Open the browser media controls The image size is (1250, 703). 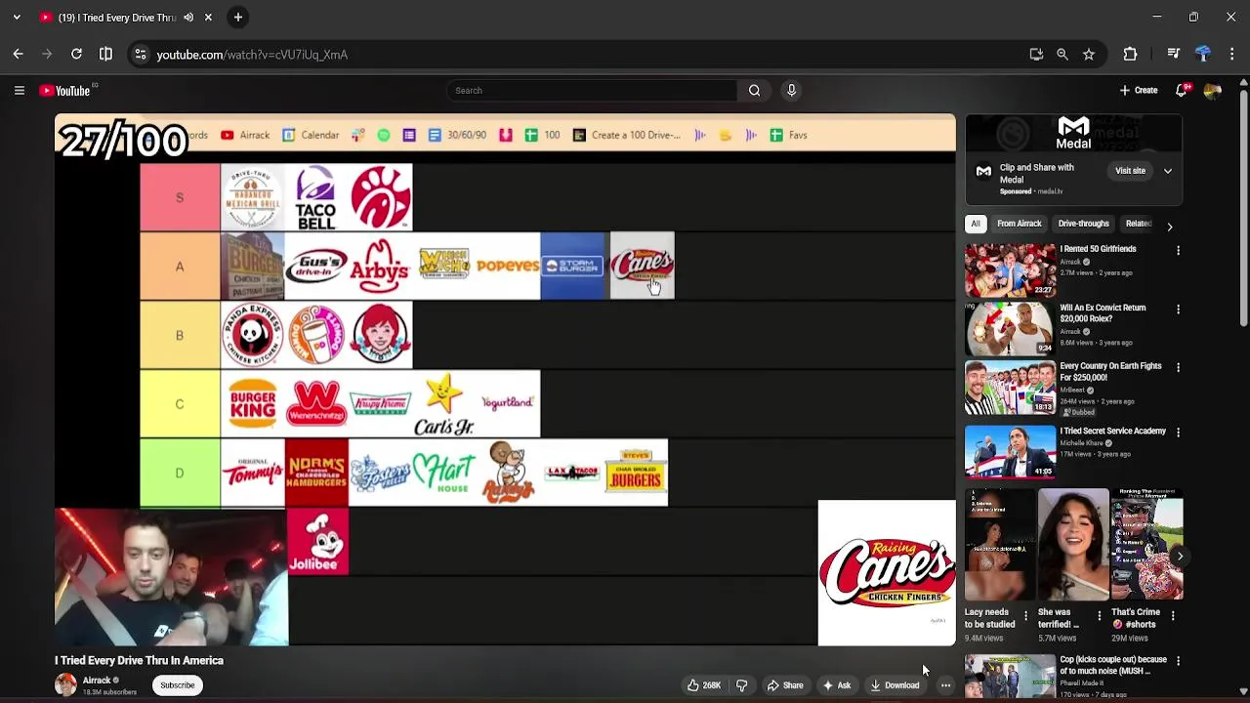pyautogui.click(x=1174, y=55)
